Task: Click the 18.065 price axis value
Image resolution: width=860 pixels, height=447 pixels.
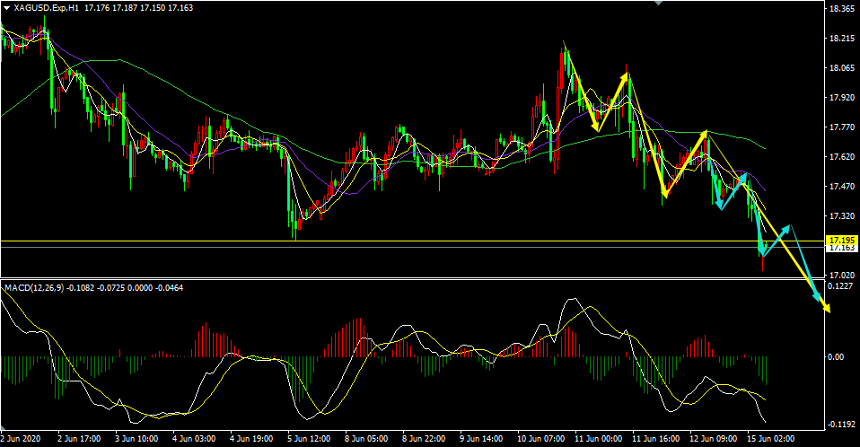Action: [x=841, y=68]
